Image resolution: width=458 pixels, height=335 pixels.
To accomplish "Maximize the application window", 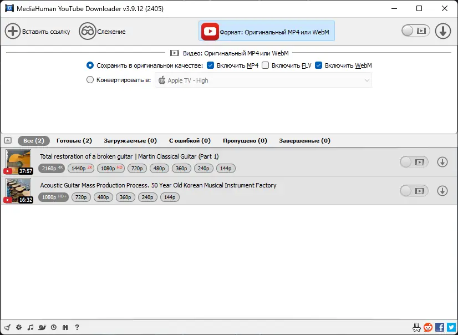I will (419, 8).
